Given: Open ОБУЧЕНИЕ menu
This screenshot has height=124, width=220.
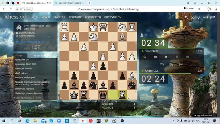Looking at the screenshot, I should [x=59, y=17].
